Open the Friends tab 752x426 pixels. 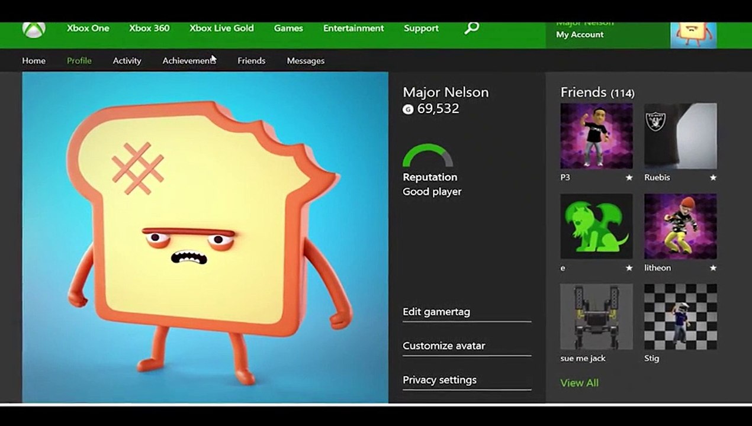pos(251,60)
